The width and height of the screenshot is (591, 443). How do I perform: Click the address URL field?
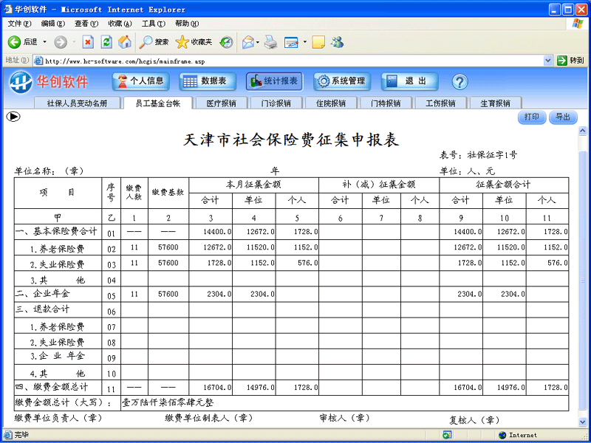click(289, 61)
